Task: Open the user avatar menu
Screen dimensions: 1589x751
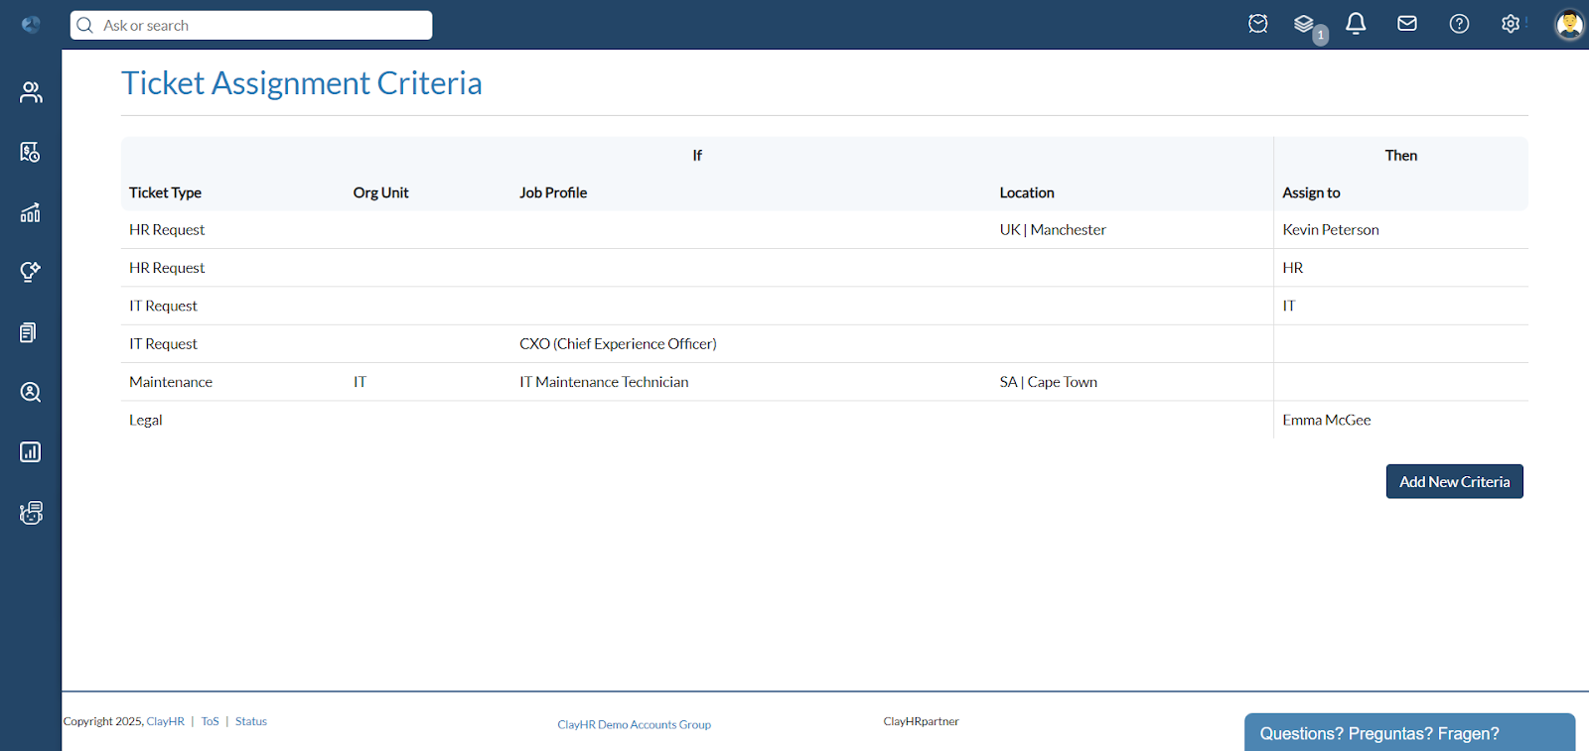Action: pyautogui.click(x=1569, y=24)
